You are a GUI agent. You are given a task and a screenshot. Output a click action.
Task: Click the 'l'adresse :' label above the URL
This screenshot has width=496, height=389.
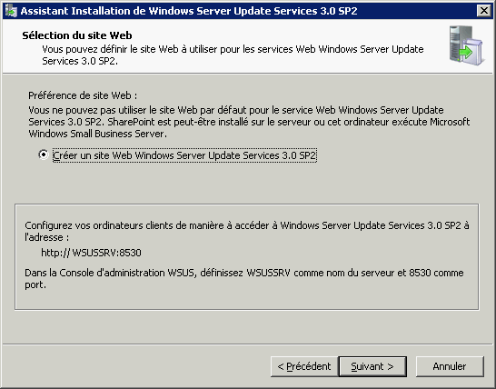click(x=47, y=237)
